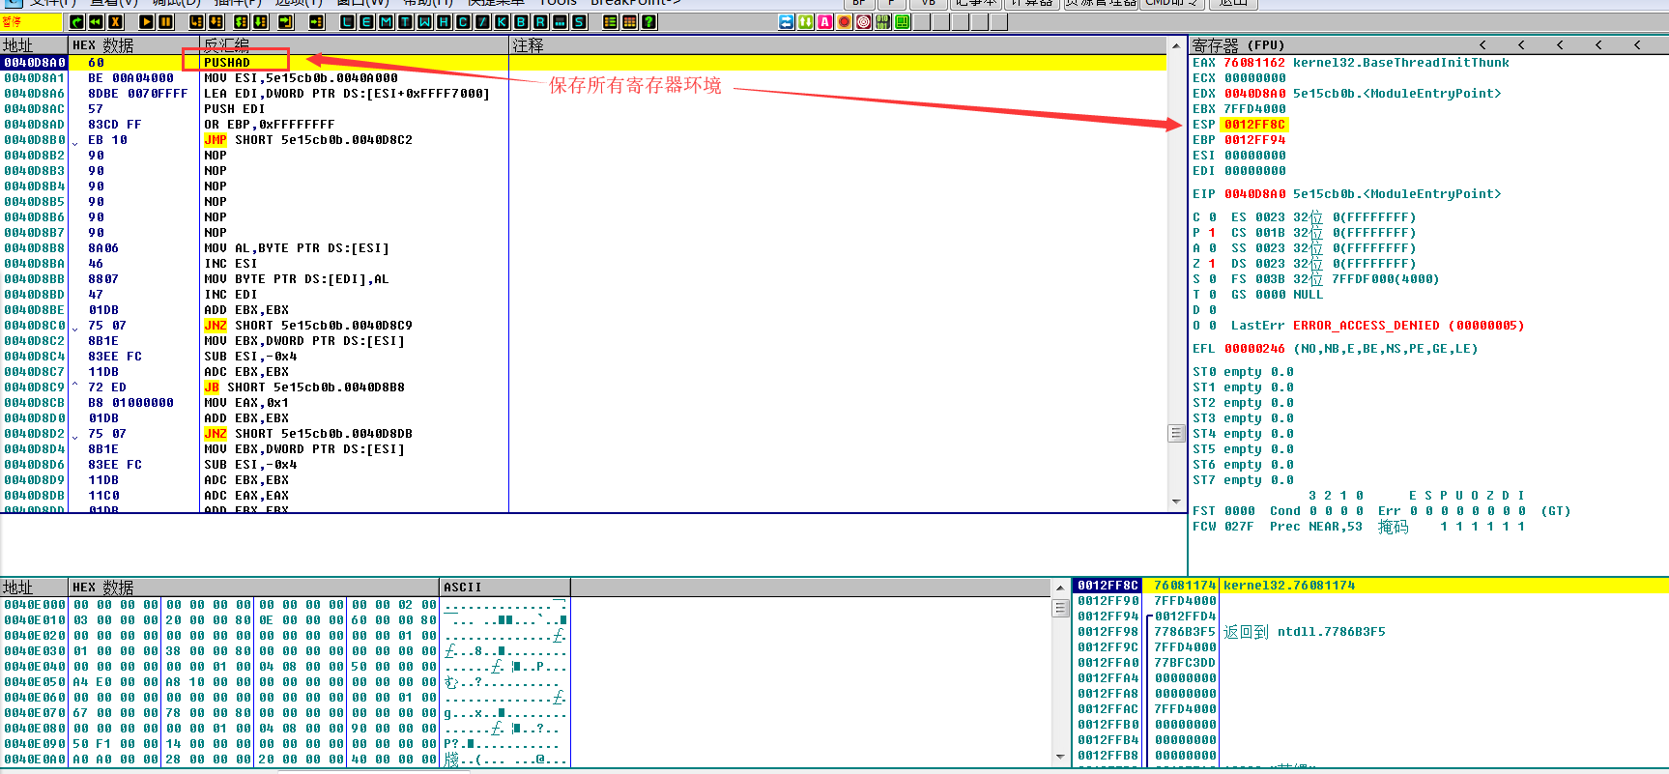Open the Handles window with the H icon

(x=445, y=21)
